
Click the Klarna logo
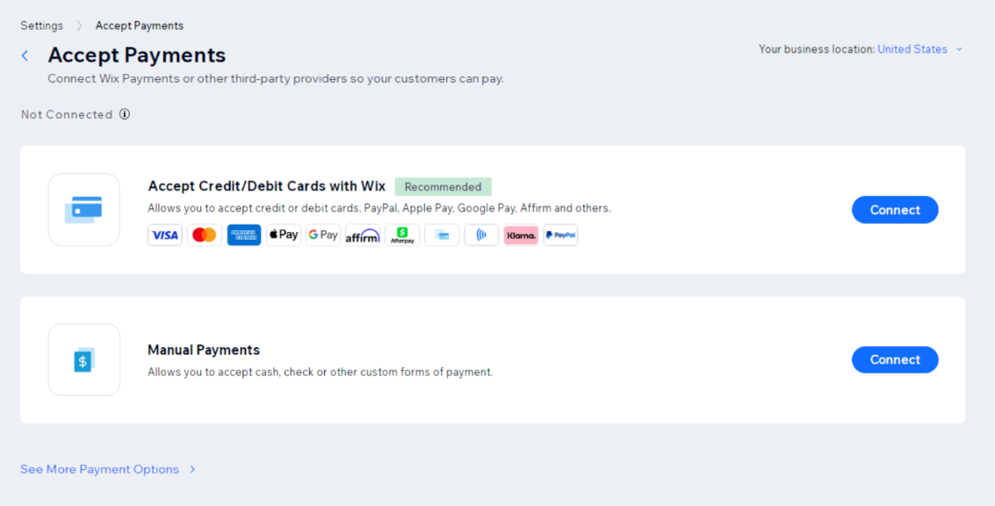tap(521, 235)
